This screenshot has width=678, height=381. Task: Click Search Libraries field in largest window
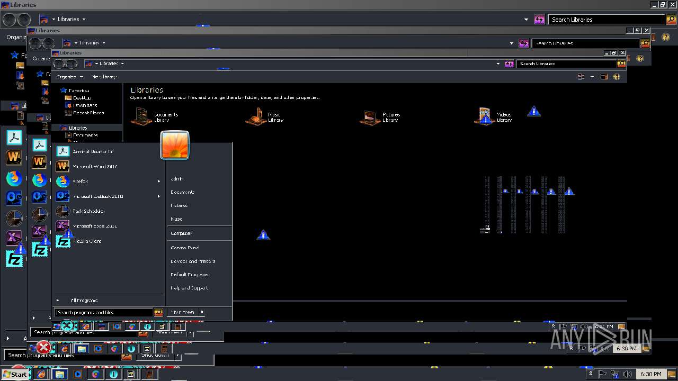click(606, 20)
